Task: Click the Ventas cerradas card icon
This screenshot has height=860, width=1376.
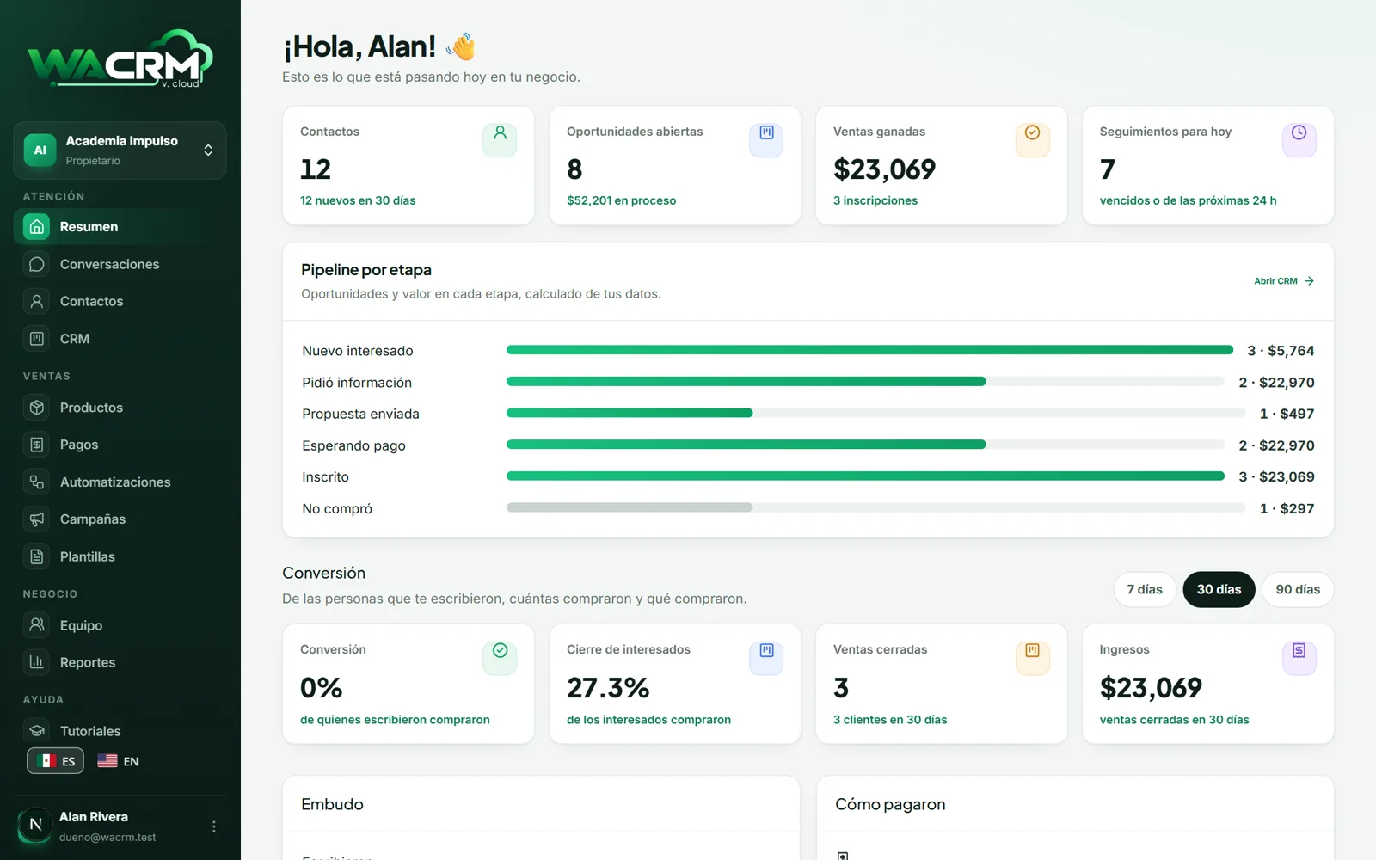Action: point(1033,658)
